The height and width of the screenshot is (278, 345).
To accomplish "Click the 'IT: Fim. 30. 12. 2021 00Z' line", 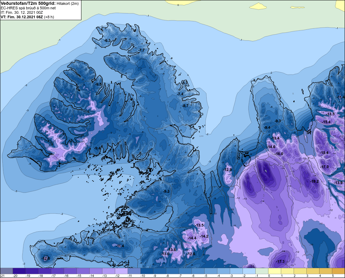I will (x=21, y=12).
